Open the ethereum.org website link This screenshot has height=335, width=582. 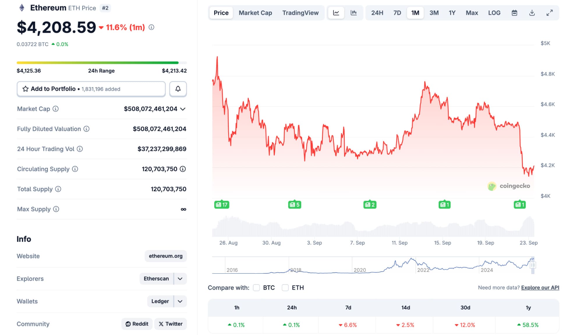(166, 256)
